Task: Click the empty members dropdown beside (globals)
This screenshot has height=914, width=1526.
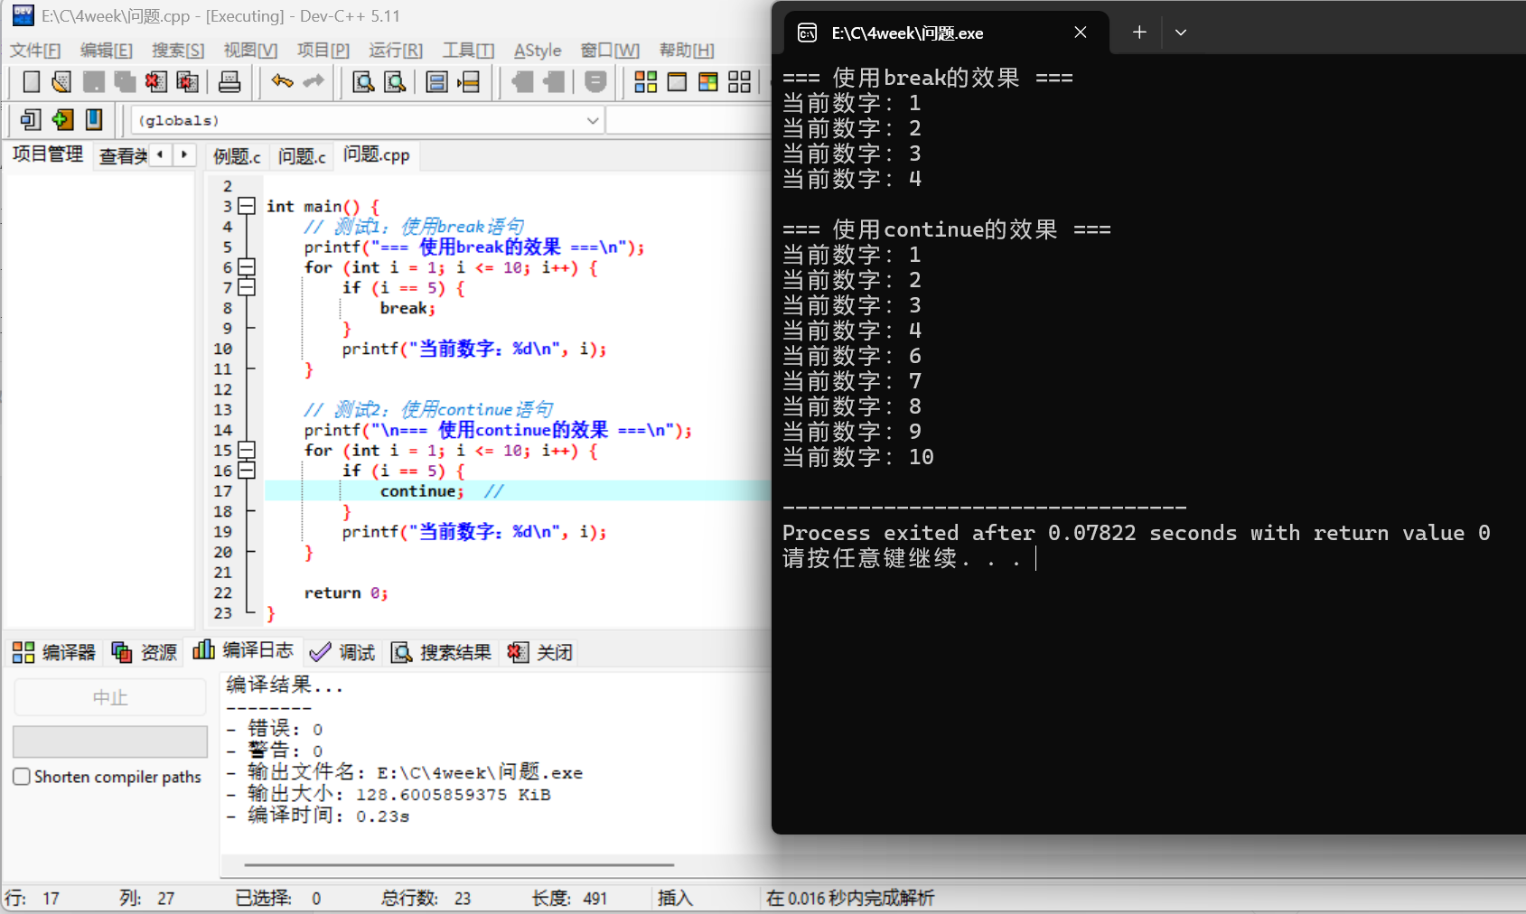Action: 688,120
